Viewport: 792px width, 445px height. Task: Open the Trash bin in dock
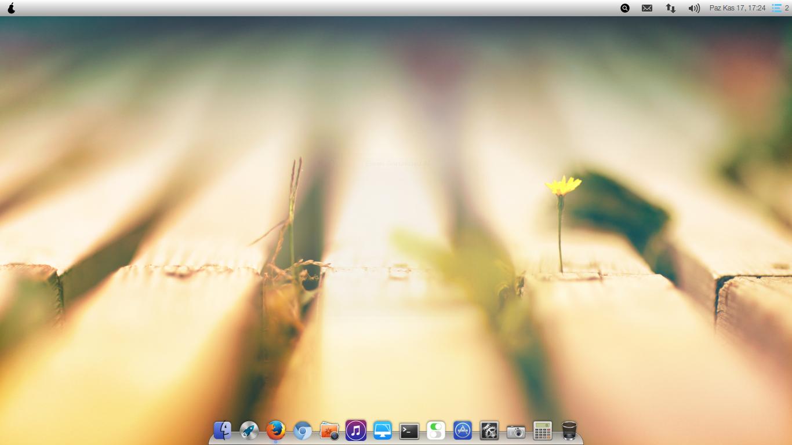tap(569, 431)
